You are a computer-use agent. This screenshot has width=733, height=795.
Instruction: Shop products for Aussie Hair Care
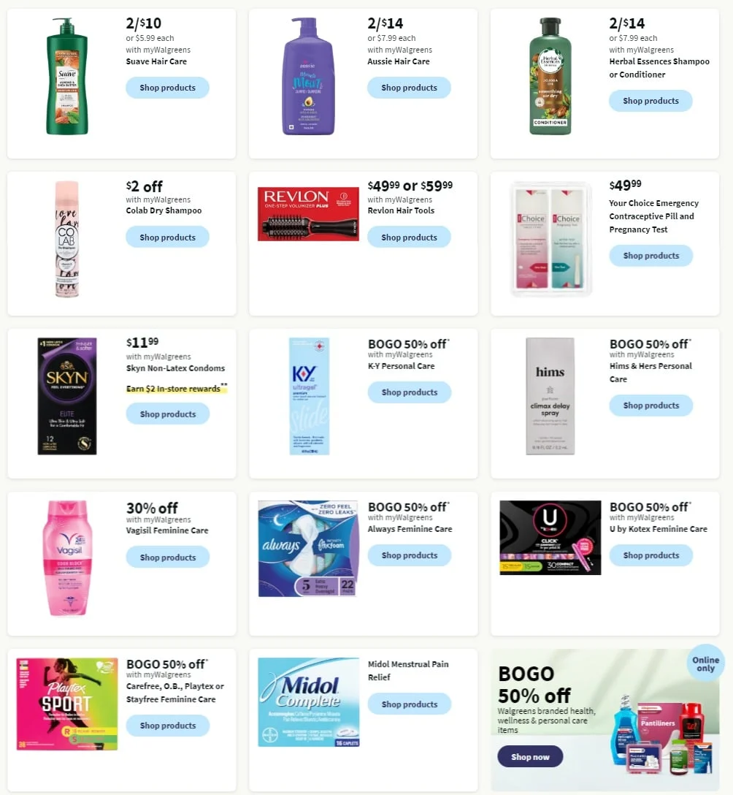409,88
